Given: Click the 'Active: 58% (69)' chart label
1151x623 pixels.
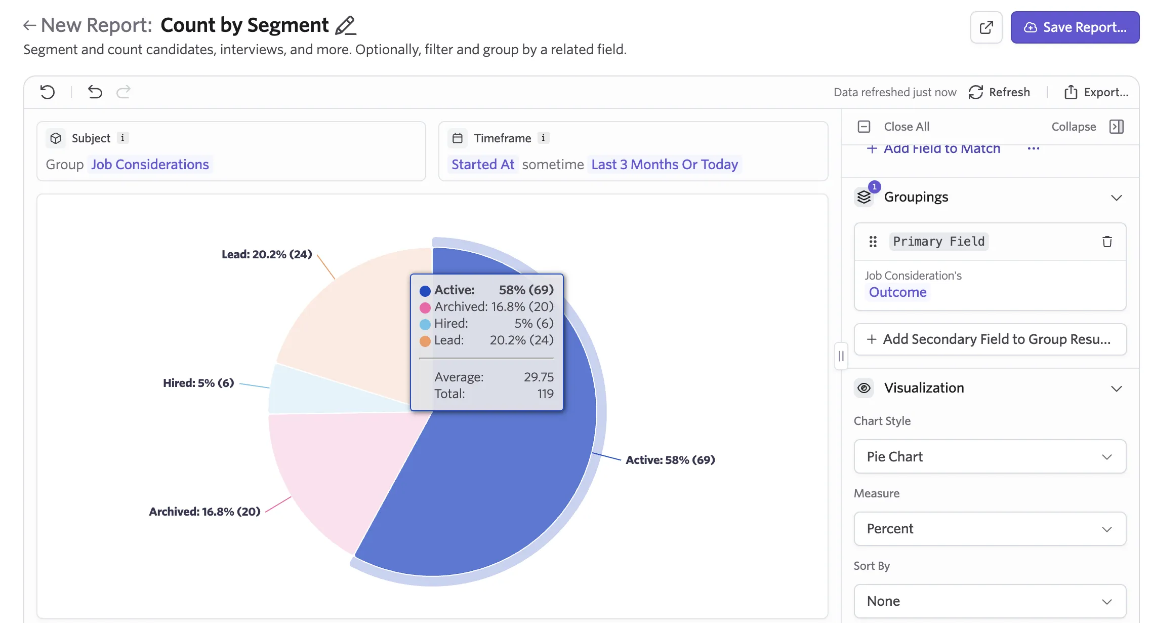Looking at the screenshot, I should click(x=670, y=460).
